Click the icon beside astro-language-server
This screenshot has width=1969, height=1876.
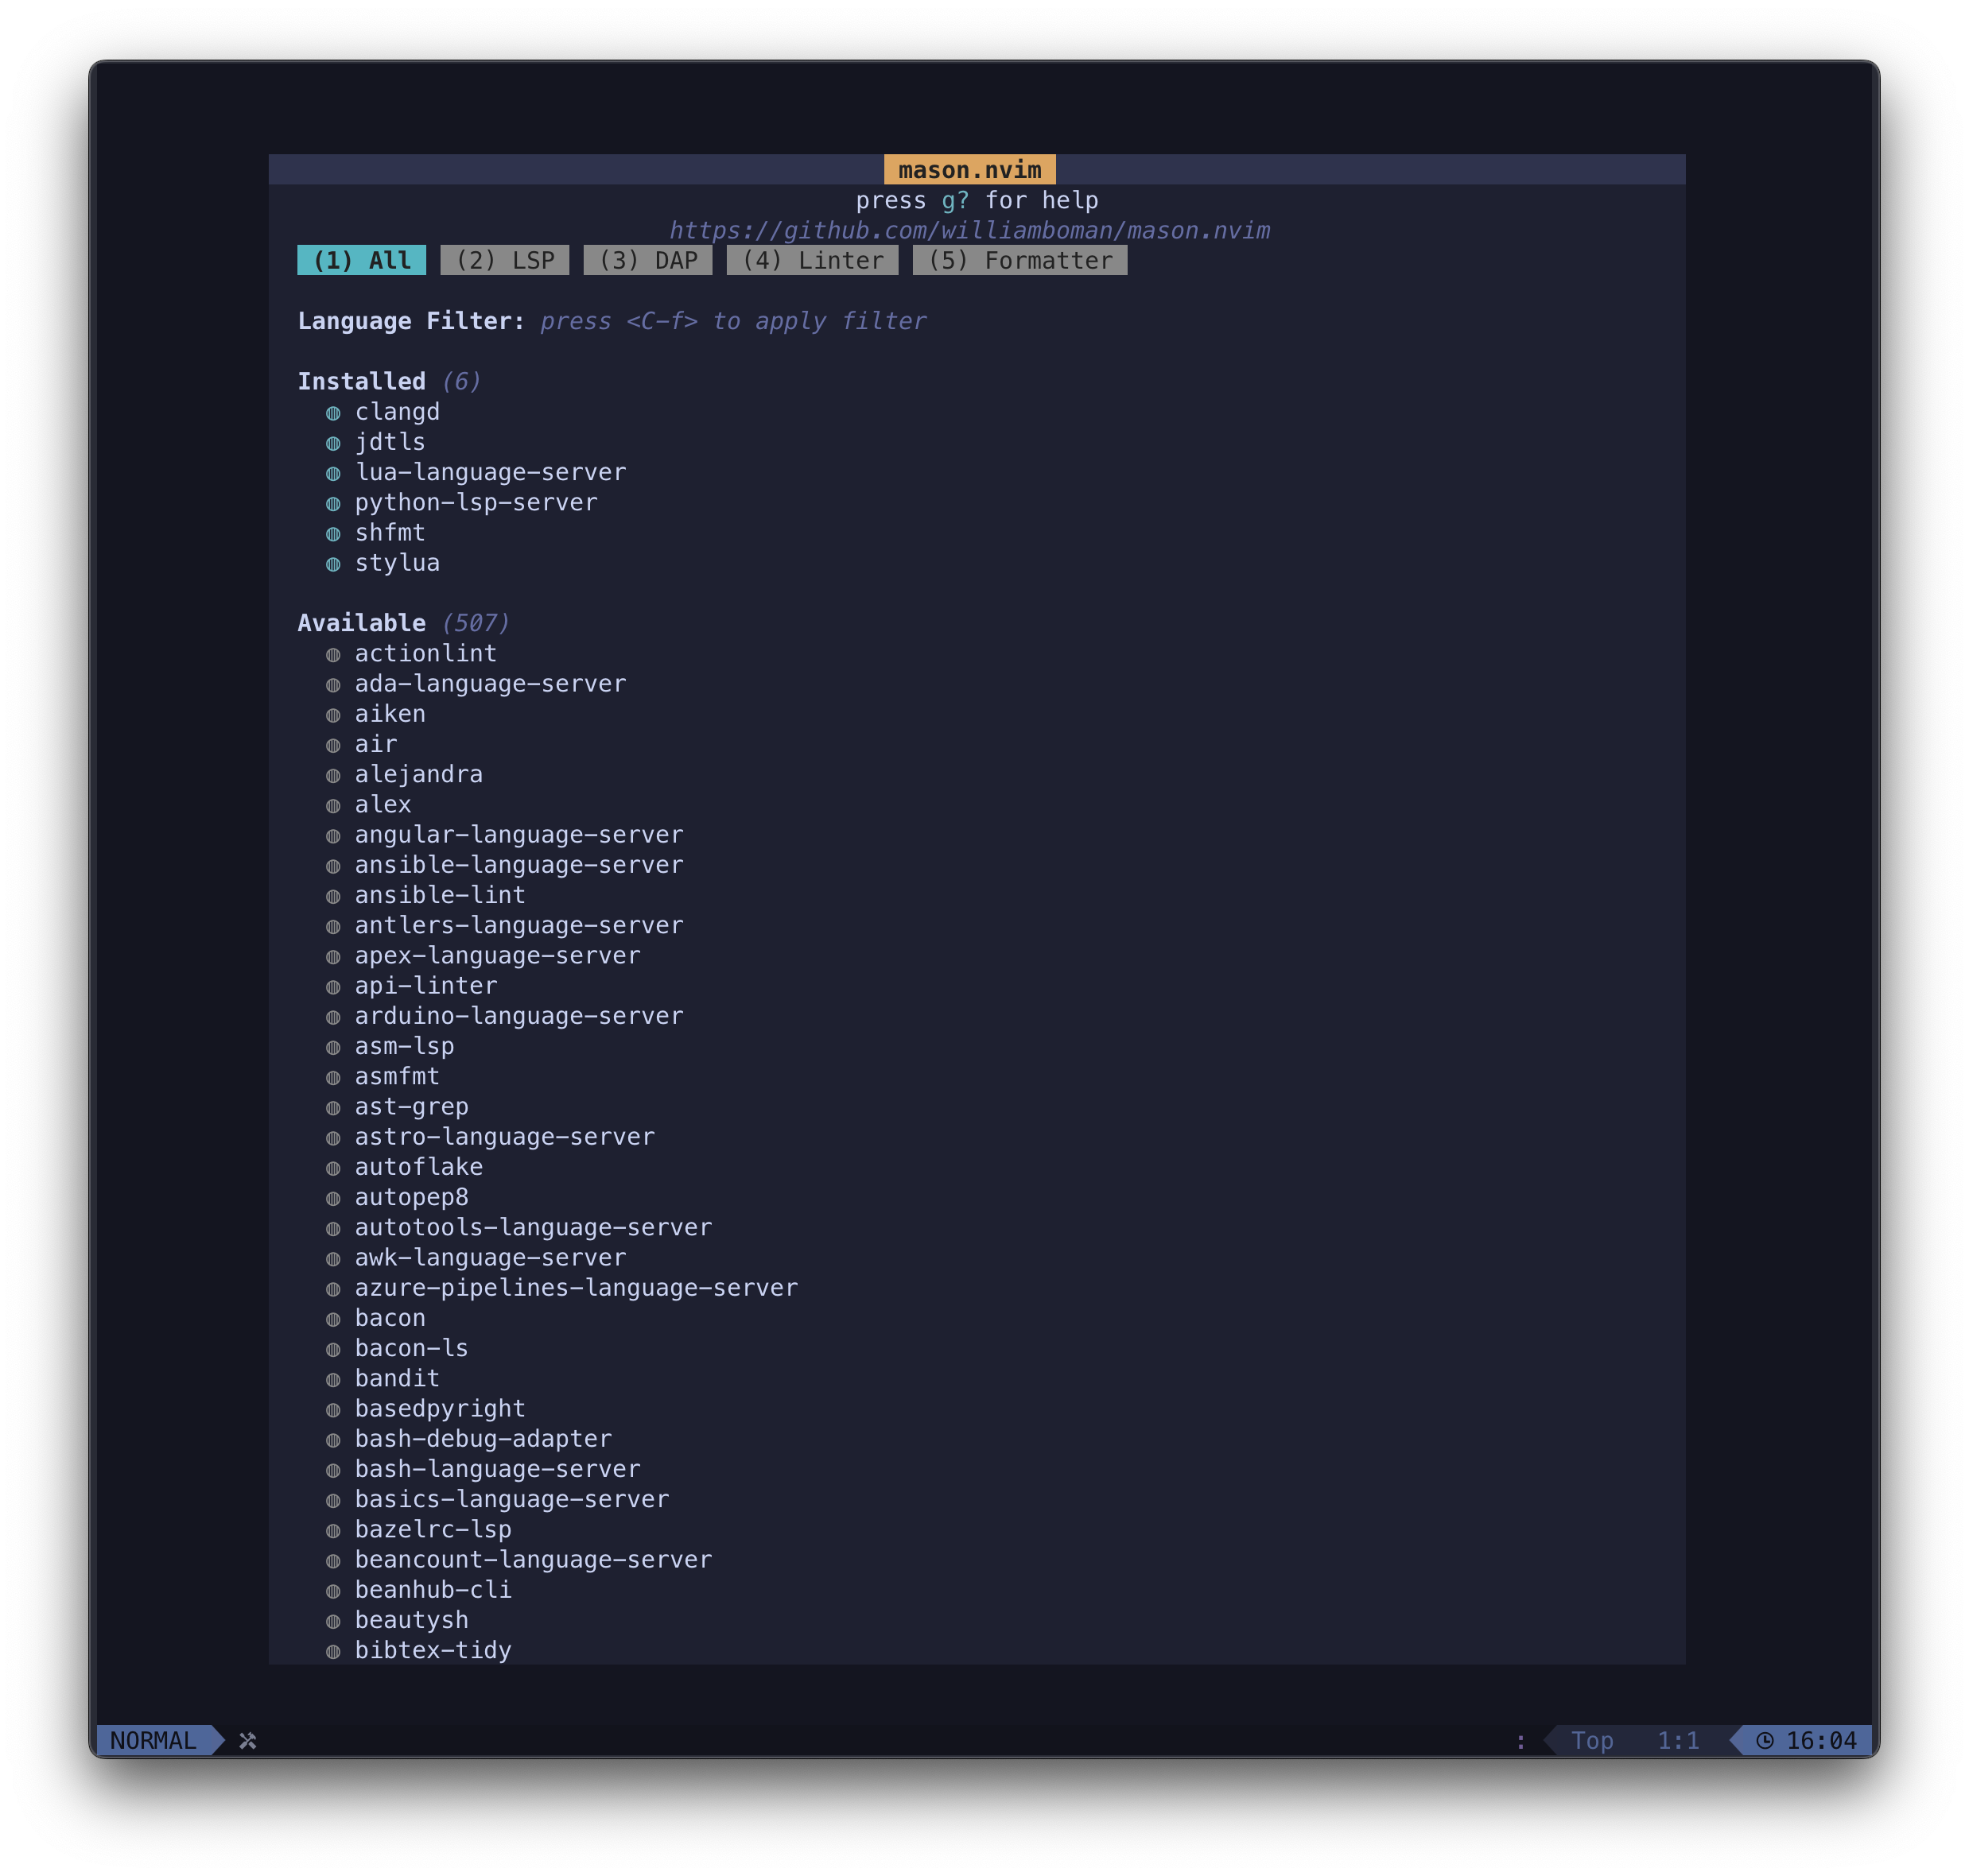pyautogui.click(x=333, y=1138)
